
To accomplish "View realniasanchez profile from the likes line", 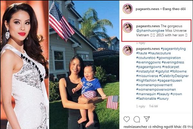I will click(x=135, y=127).
